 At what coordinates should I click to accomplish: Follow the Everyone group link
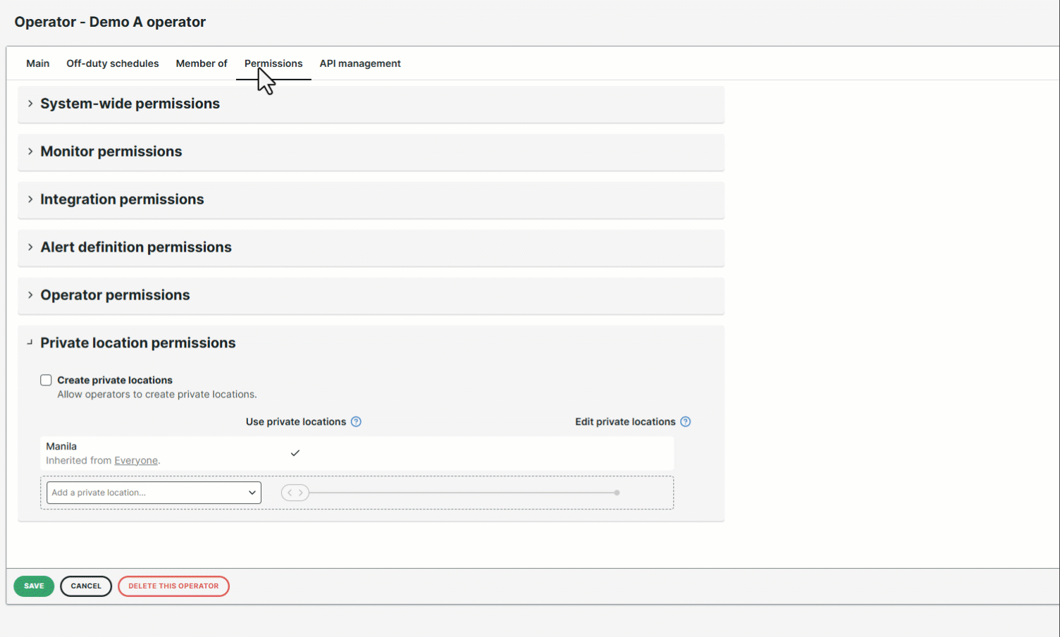136,461
